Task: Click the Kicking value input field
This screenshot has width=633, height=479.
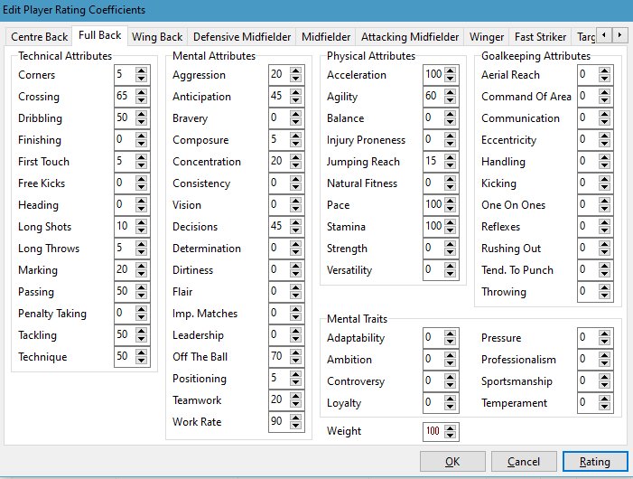Action: tap(589, 183)
